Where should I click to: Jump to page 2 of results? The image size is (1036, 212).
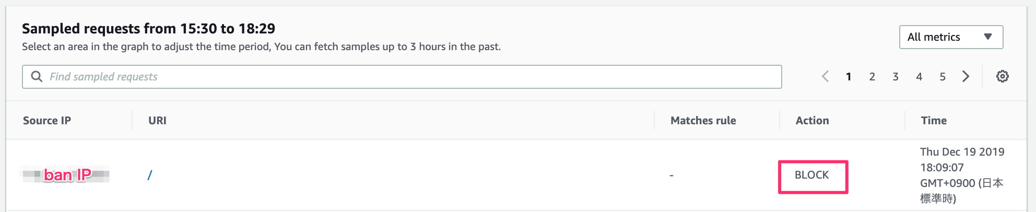[872, 77]
